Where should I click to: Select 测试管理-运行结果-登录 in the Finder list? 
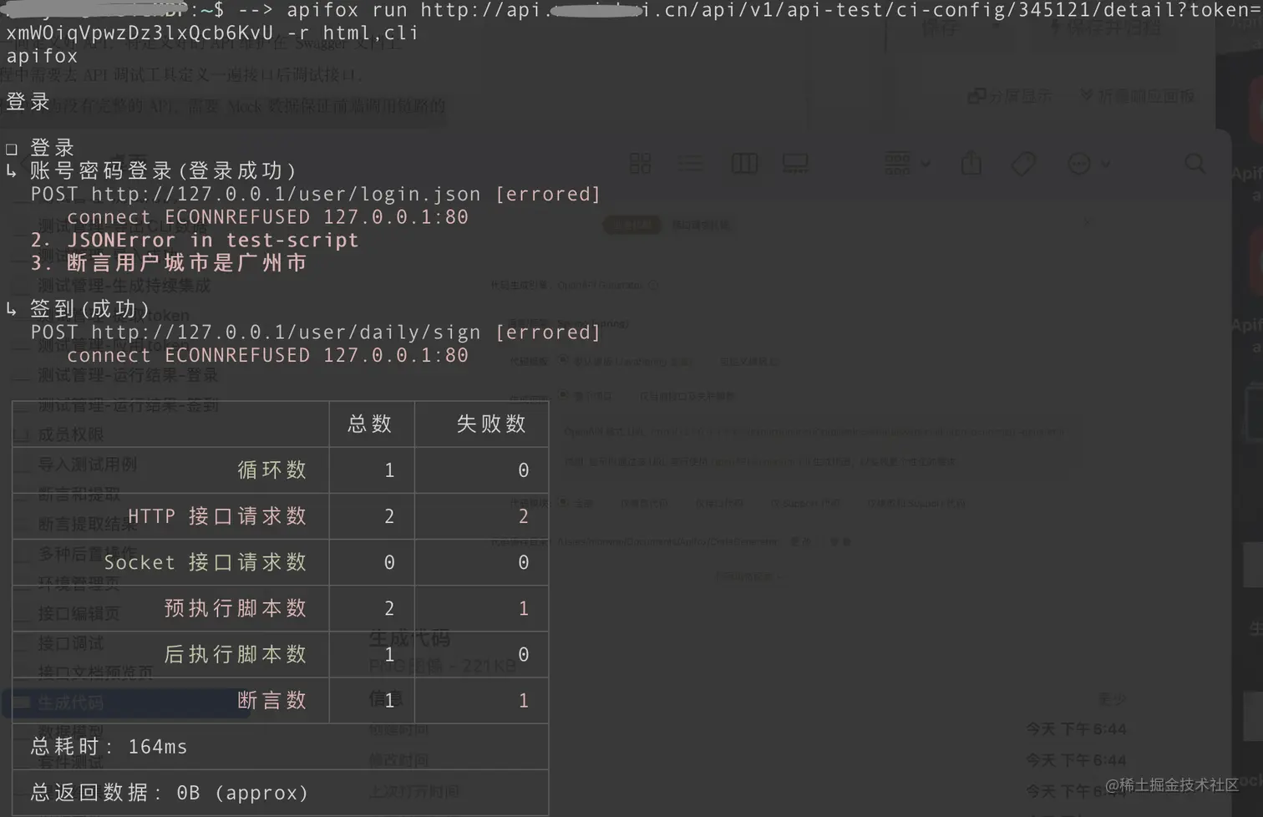(x=127, y=375)
